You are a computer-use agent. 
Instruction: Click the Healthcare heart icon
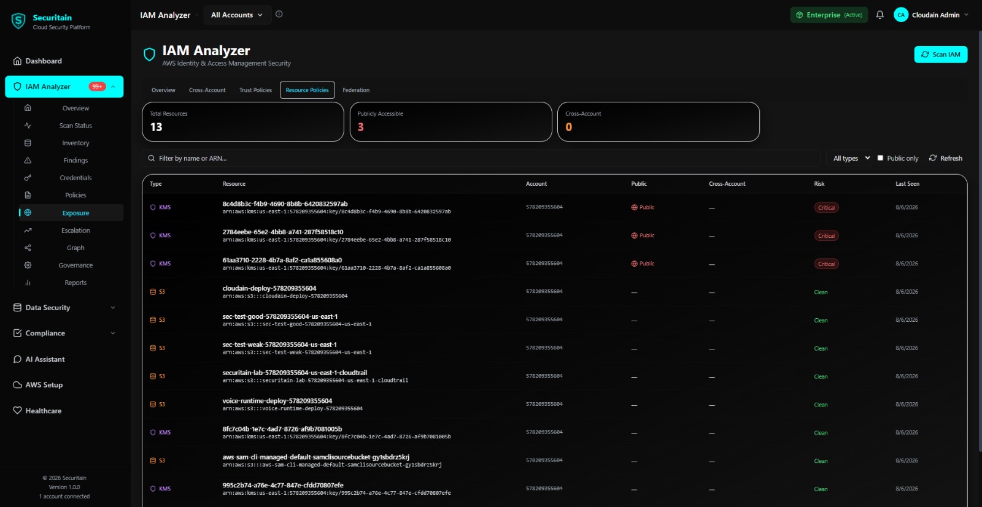tap(17, 411)
